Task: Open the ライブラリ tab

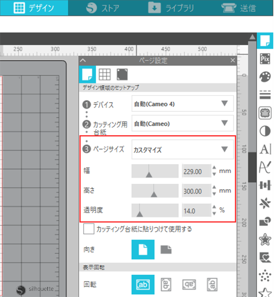Action: pos(171,8)
